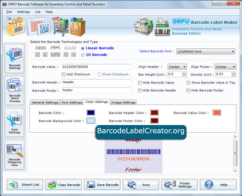Click the Density spinner arrows
Screen dimensions: 242x196
pyautogui.click(x=234, y=74)
